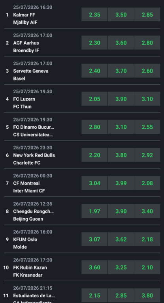The width and height of the screenshot is (164, 303).
Task: Pick the 3.50 draw odds Kalmar vs Mjallby
Action: click(121, 15)
